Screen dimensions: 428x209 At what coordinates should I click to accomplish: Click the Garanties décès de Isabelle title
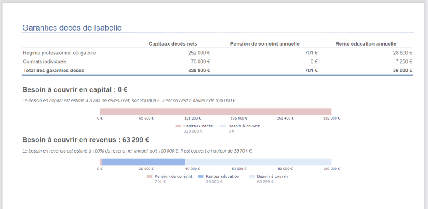[72, 28]
